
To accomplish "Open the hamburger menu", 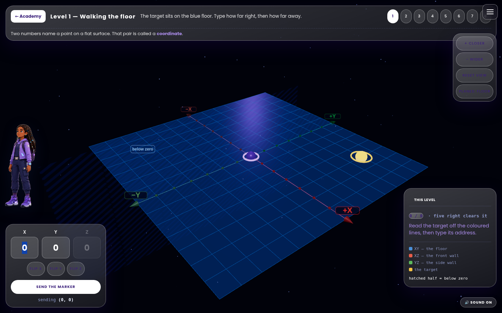I will (490, 12).
